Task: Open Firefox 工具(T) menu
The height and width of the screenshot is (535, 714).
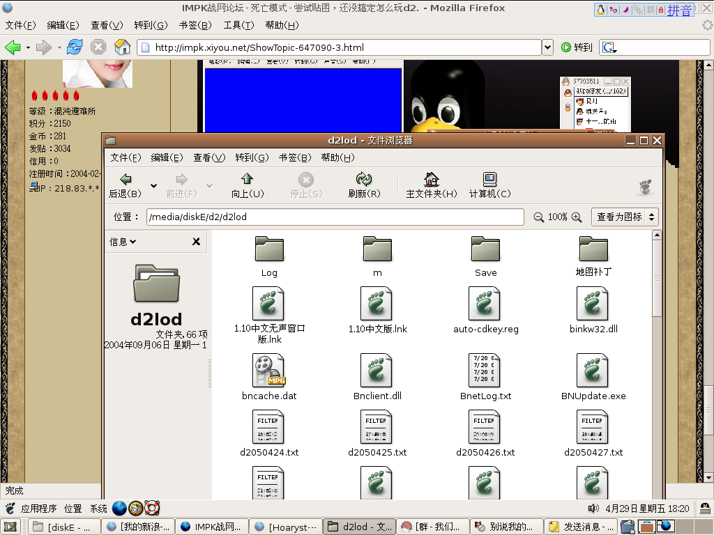Action: coord(238,25)
